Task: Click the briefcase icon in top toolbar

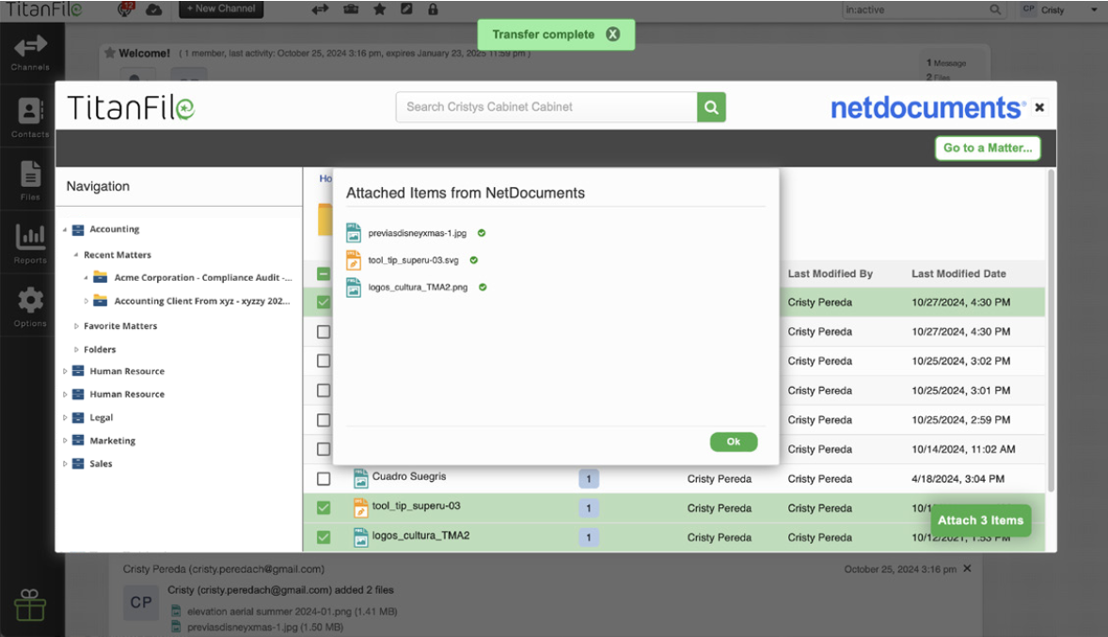Action: click(x=351, y=9)
